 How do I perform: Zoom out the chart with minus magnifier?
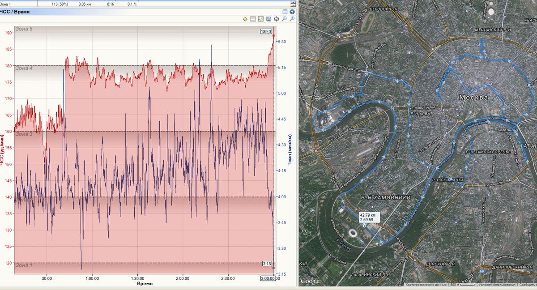click(x=284, y=19)
